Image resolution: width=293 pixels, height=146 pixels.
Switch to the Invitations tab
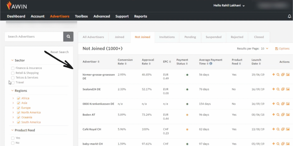point(167,37)
